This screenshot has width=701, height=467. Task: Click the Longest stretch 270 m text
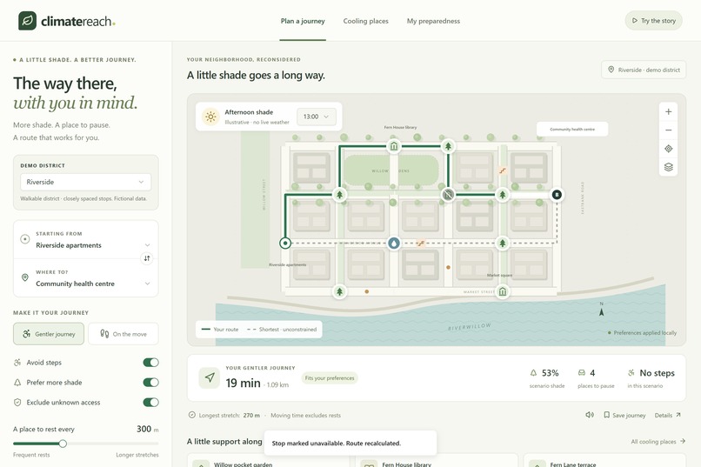[229, 415]
